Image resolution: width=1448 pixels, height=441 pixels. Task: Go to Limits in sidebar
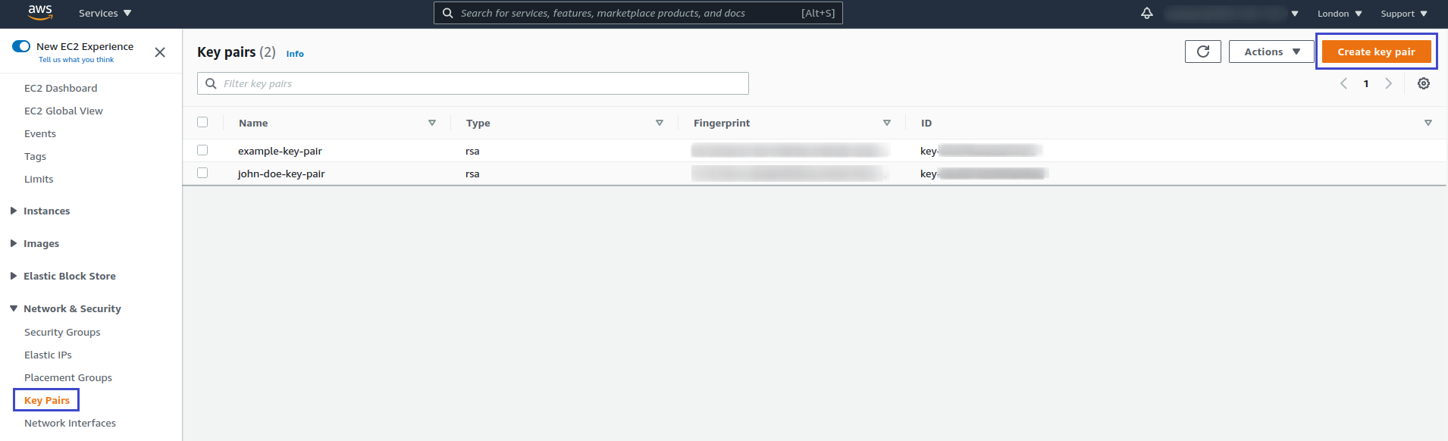pos(39,179)
